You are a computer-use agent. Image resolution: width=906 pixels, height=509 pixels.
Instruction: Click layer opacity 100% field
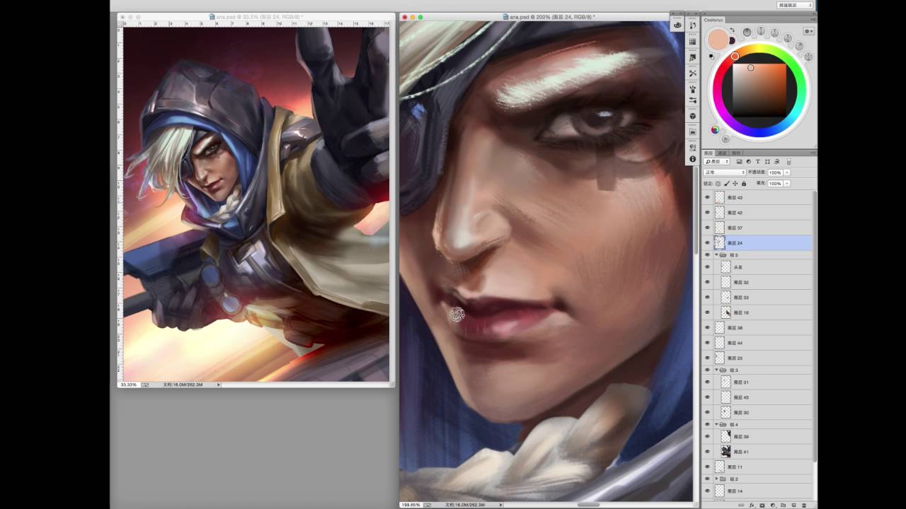[x=775, y=172]
